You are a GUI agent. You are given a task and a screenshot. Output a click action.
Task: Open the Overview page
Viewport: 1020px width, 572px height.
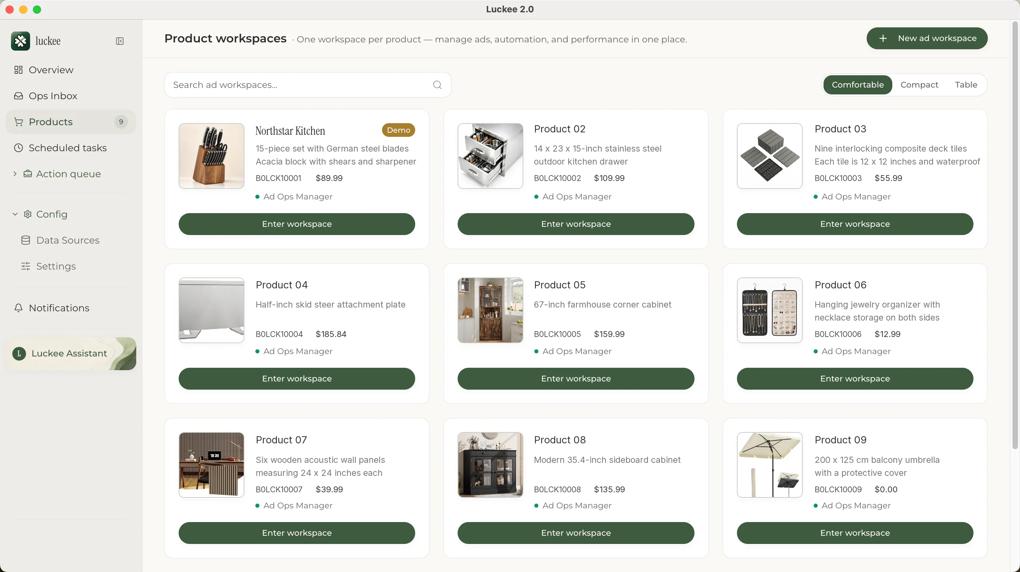click(x=71, y=70)
